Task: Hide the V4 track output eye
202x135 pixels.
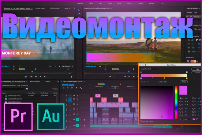Action: coord(77,99)
